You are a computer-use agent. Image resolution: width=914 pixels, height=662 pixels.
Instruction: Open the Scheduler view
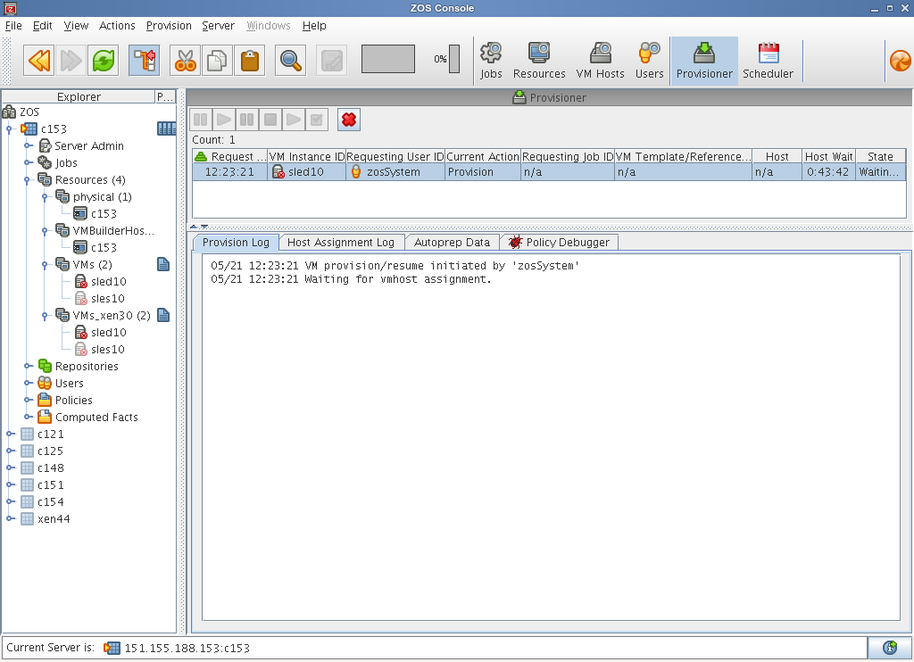[x=768, y=61]
